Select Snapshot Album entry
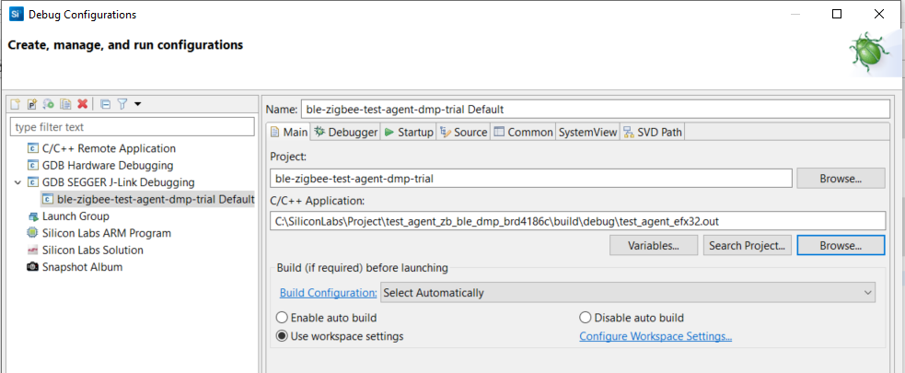 [83, 267]
